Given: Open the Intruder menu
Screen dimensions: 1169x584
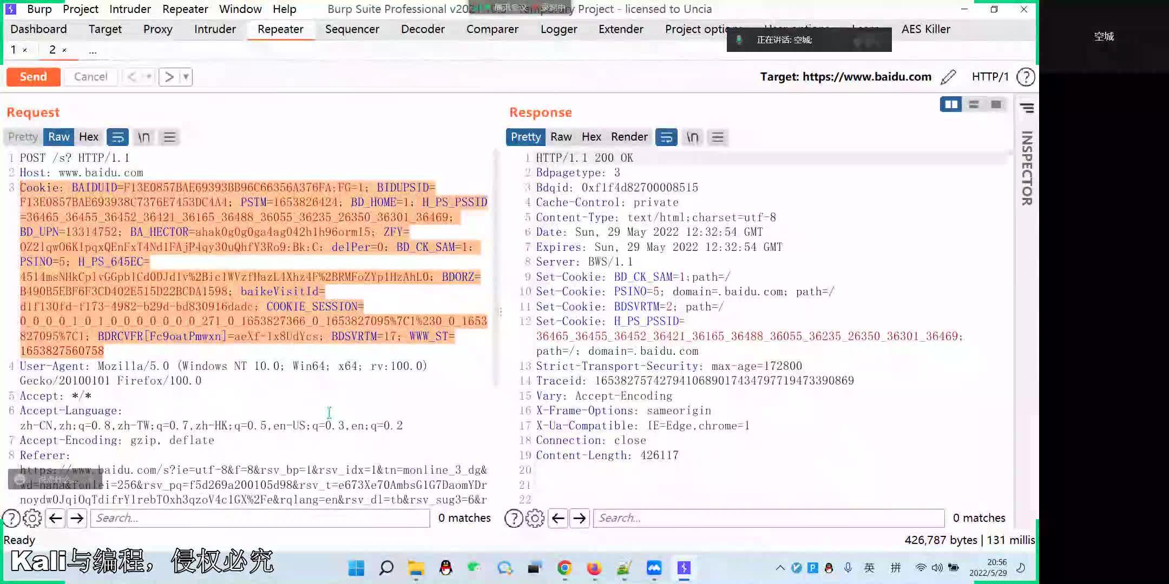Looking at the screenshot, I should (x=130, y=9).
